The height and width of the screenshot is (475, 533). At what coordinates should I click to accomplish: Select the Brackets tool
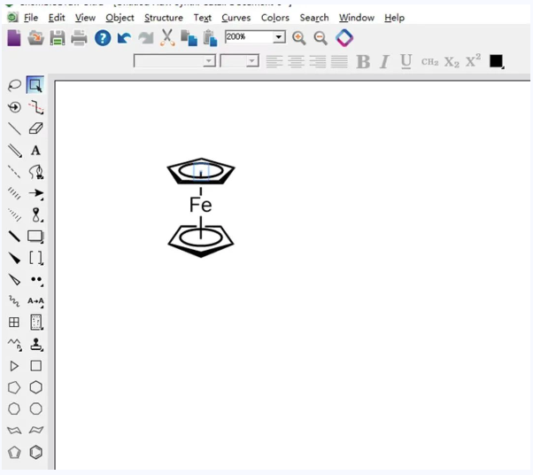tap(35, 258)
